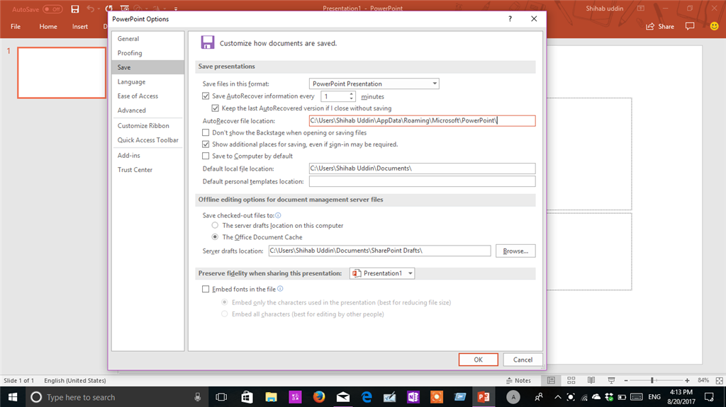Viewport: 726px width, 407px height.
Task: Open the comments icon near Share
Action: tap(690, 26)
